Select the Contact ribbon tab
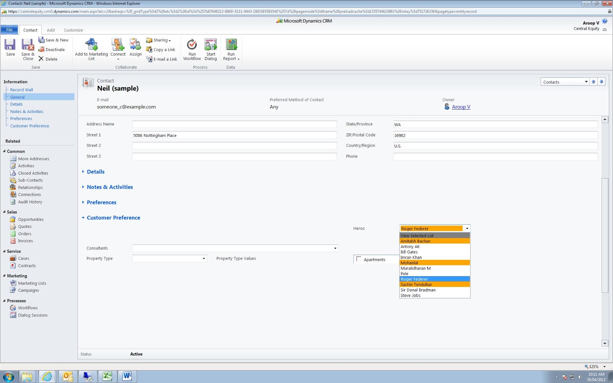The width and height of the screenshot is (613, 383). (30, 30)
